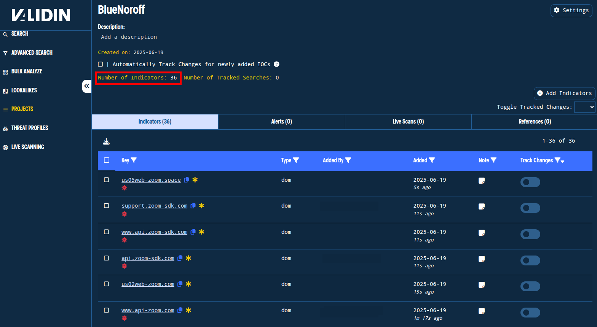Switch to the Indicators (36) tab

155,122
